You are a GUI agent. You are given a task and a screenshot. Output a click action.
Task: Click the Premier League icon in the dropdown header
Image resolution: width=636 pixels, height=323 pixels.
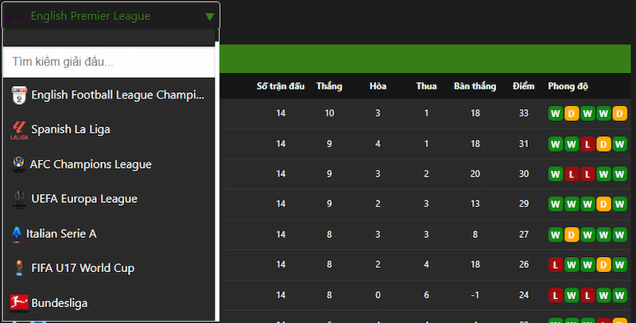point(15,16)
